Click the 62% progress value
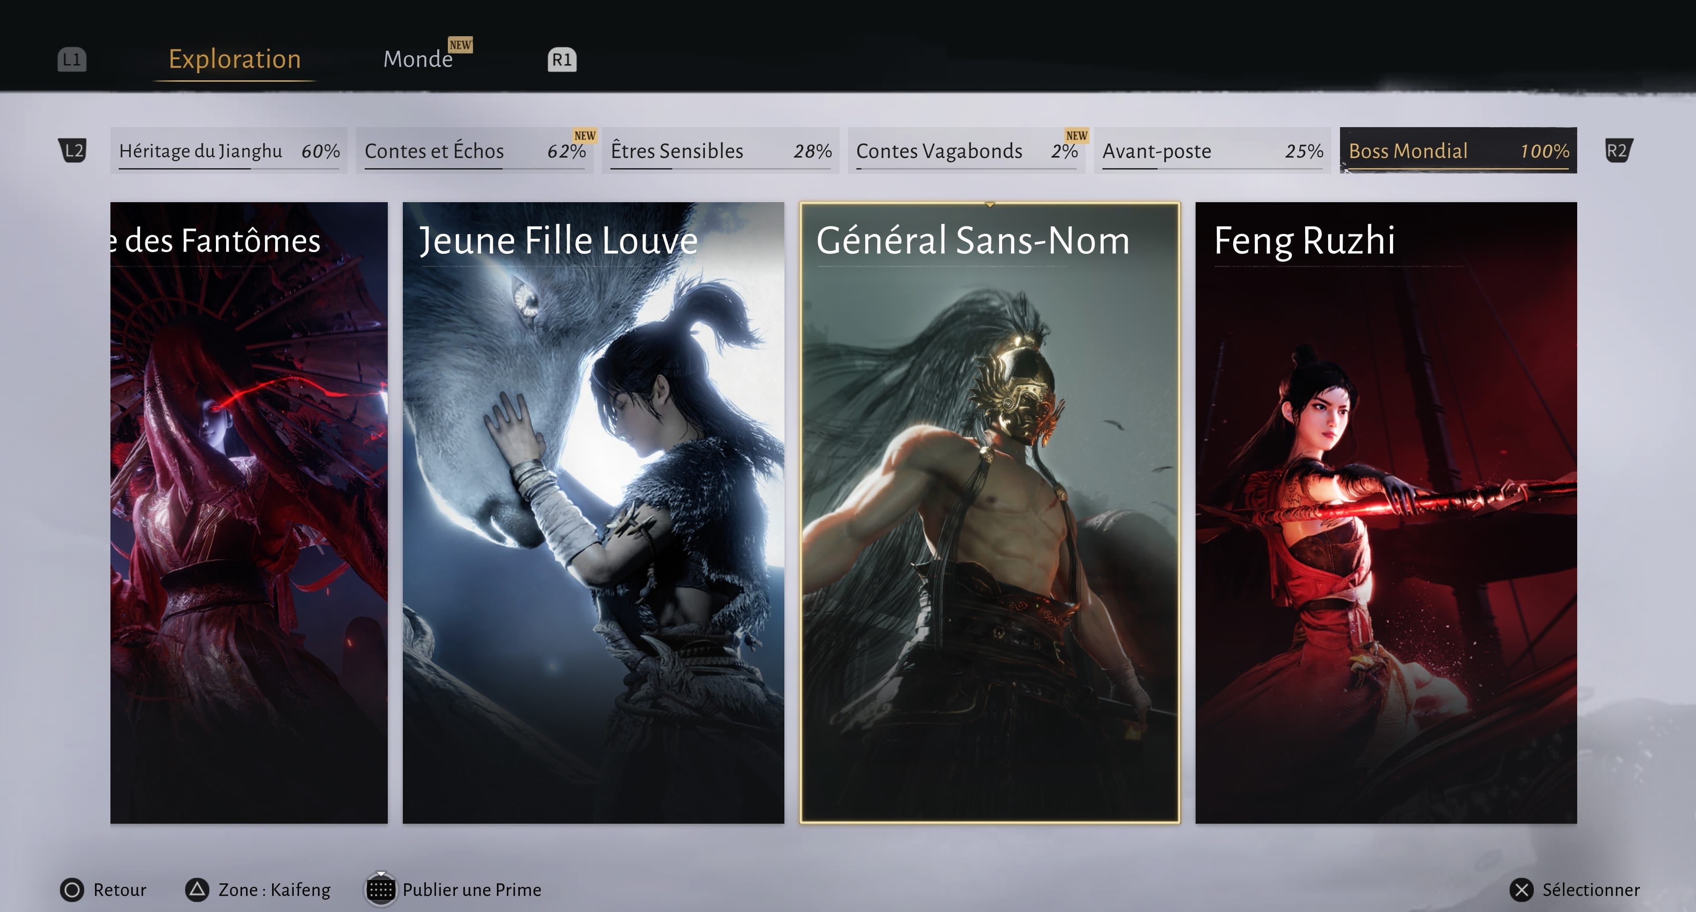 567,151
